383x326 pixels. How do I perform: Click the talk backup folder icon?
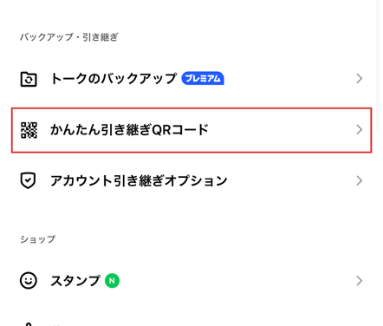pos(29,79)
